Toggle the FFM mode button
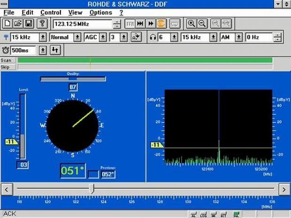Image resolution: width=291 pixels, height=218 pixels. (x=130, y=23)
